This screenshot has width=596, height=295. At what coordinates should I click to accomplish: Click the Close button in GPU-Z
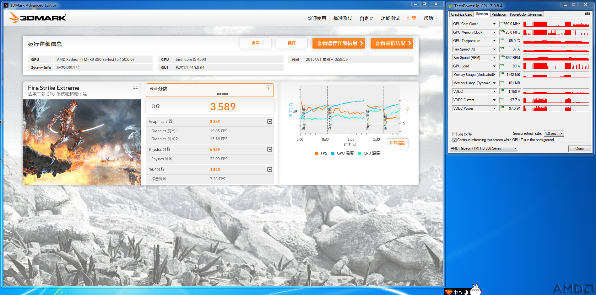pos(579,149)
